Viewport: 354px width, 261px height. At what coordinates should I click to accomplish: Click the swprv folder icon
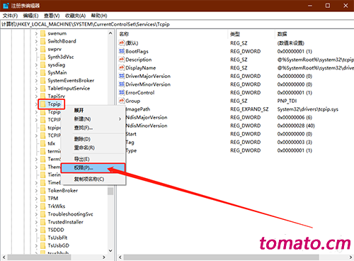point(42,49)
